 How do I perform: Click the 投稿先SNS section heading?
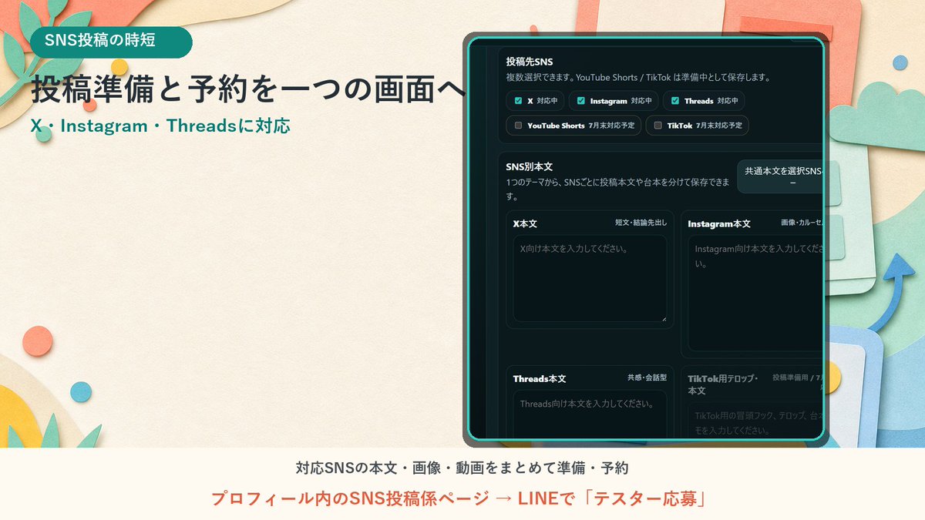pyautogui.click(x=530, y=62)
